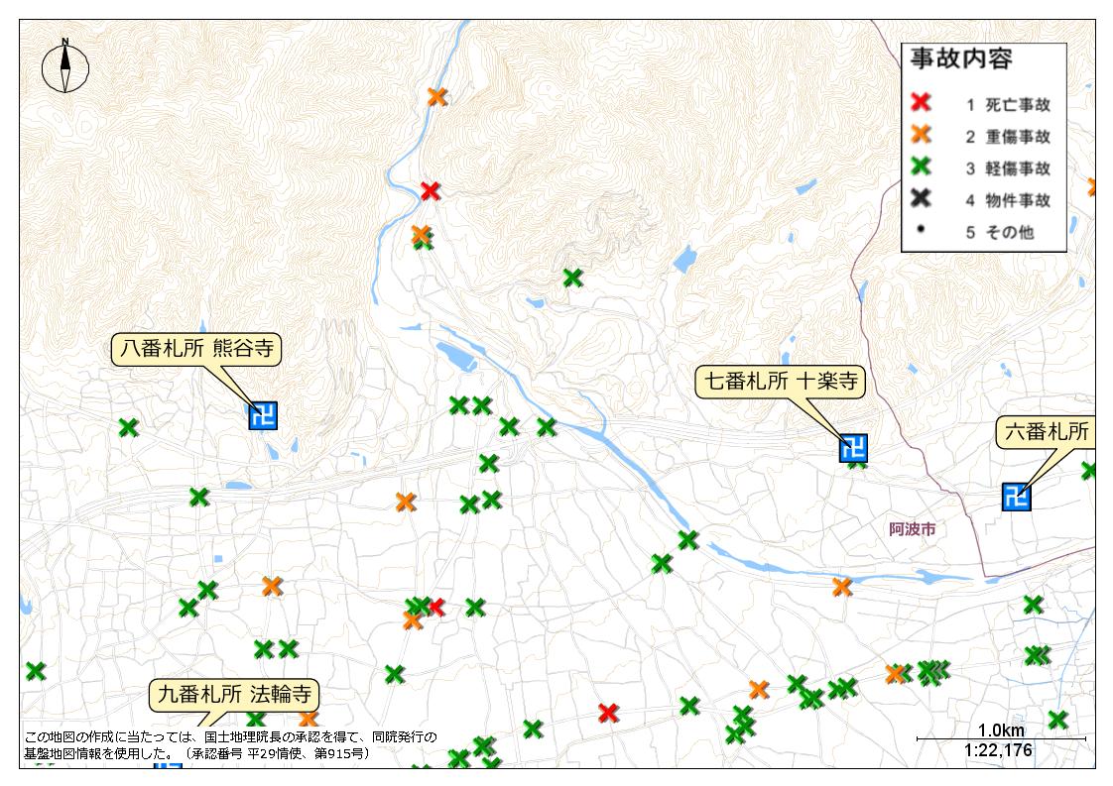Open the 七番札所 十楽寺 callout label

[780, 382]
